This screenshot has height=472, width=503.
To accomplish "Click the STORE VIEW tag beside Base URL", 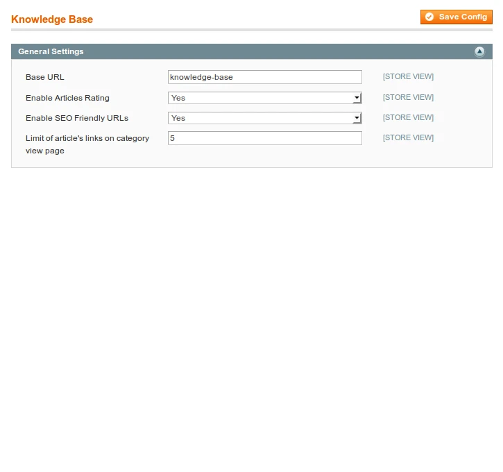I will 408,77.
